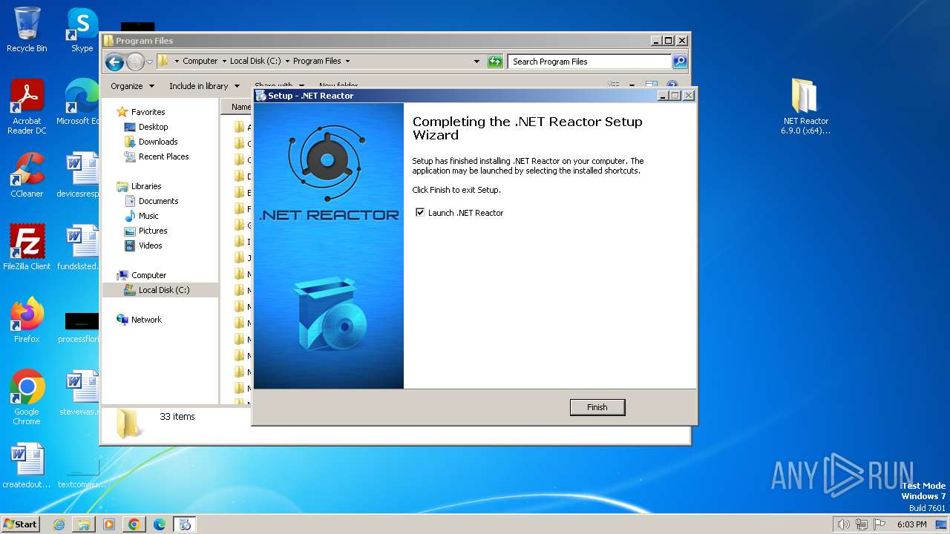Select Desktop in navigation pane
Screen dimensions: 950x534
point(153,127)
